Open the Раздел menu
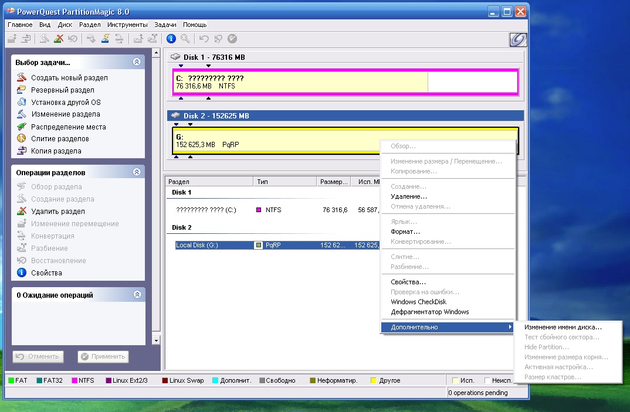Screen dimensions: 630x412 coord(90,25)
